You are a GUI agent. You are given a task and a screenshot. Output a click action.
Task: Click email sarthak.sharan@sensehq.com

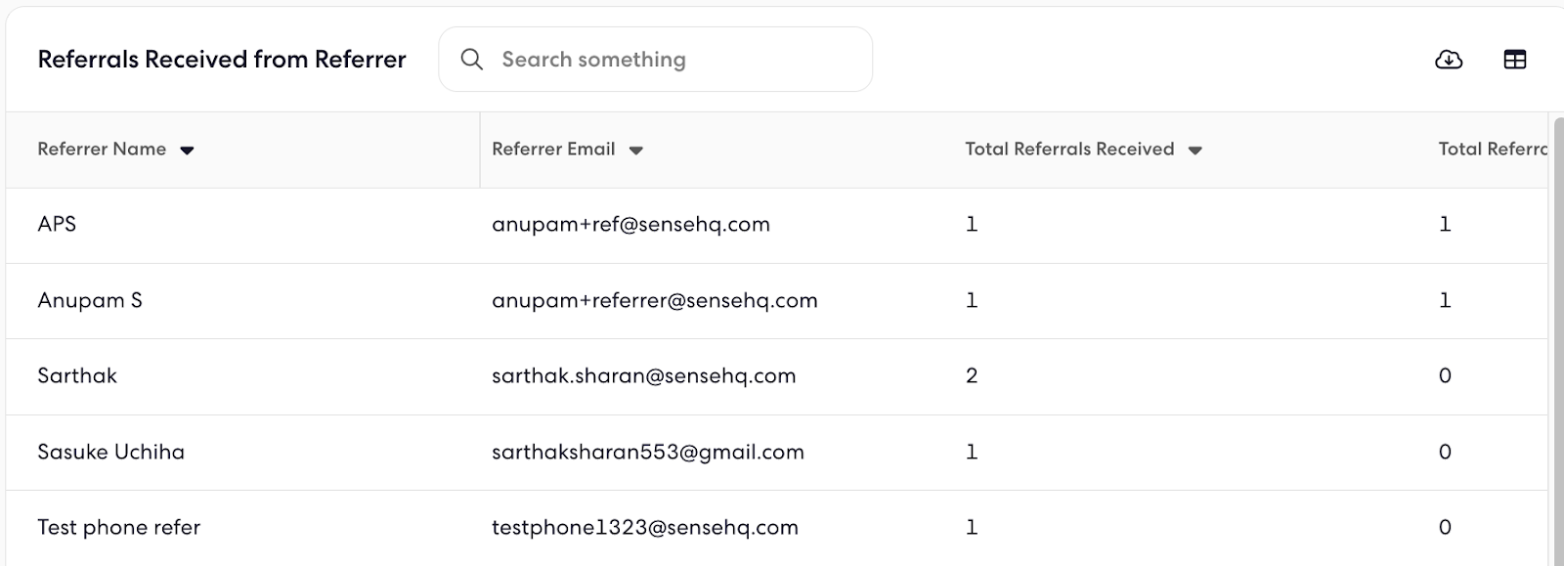tap(643, 375)
